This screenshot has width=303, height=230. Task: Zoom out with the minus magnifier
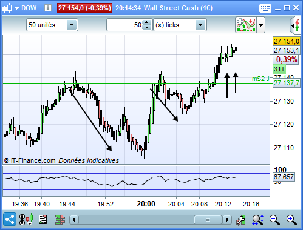point(275,220)
